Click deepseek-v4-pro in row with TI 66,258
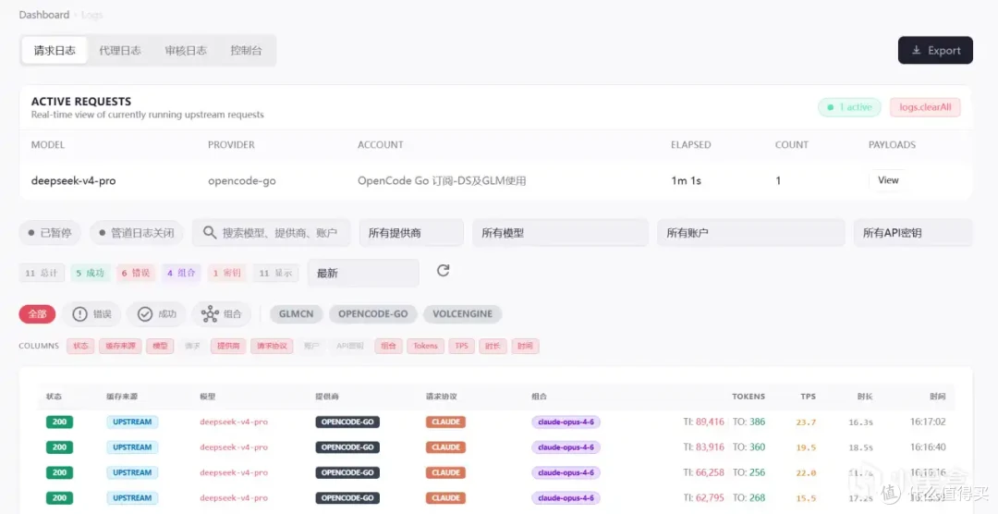Viewport: 998px width, 514px height. [234, 472]
